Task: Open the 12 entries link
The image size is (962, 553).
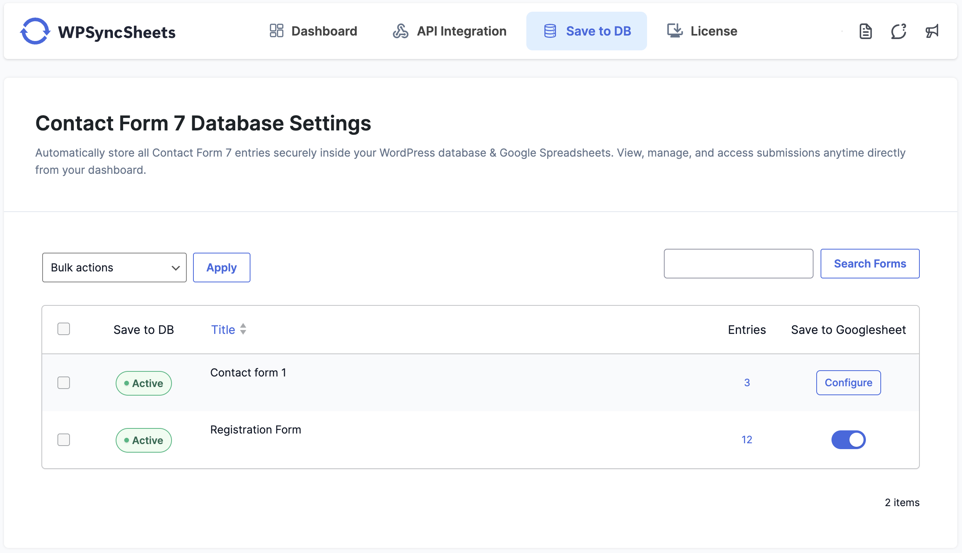Action: [x=747, y=440]
